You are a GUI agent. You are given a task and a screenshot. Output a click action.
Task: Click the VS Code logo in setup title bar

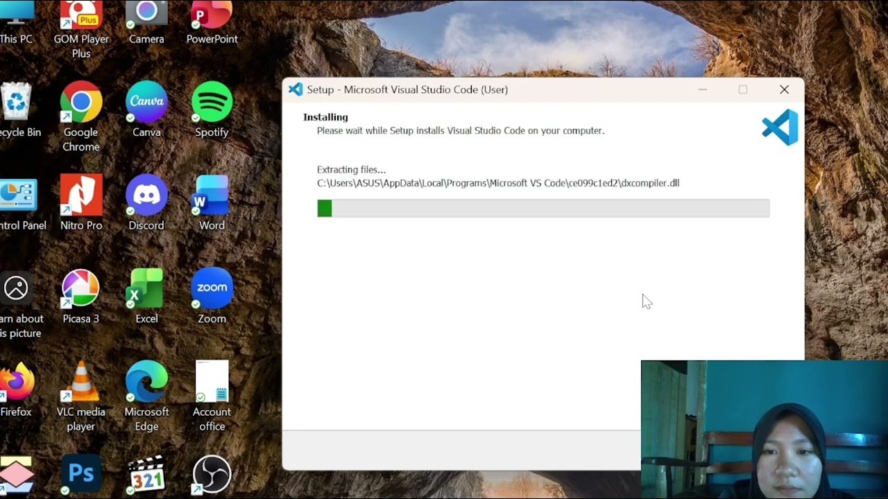tap(296, 89)
